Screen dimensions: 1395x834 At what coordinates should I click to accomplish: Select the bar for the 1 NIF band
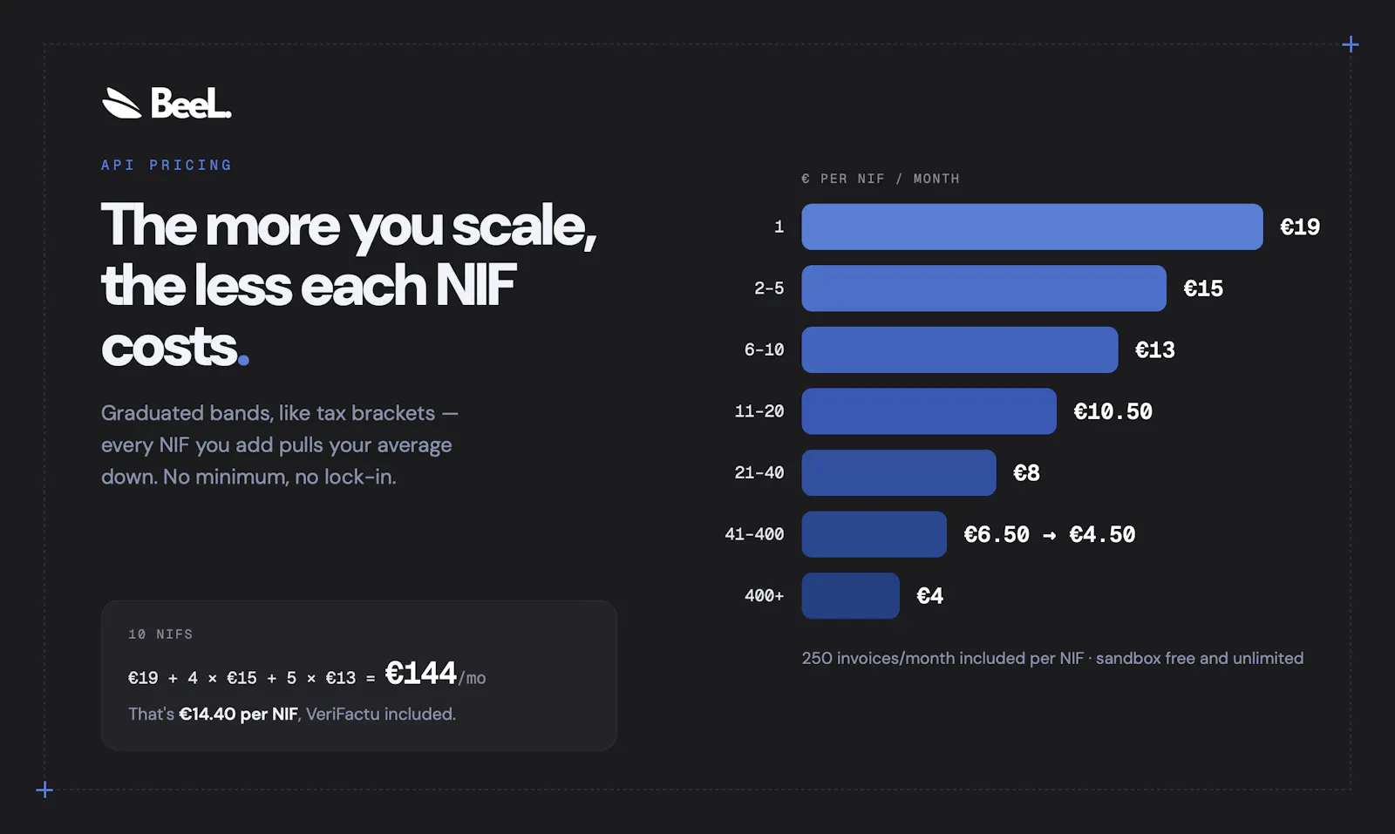pyautogui.click(x=1032, y=227)
